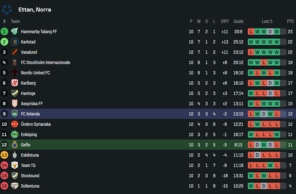Screen dimensions: 296x194
Task: Select the highlighted FC Arlanda row name
Action: [x=30, y=114]
